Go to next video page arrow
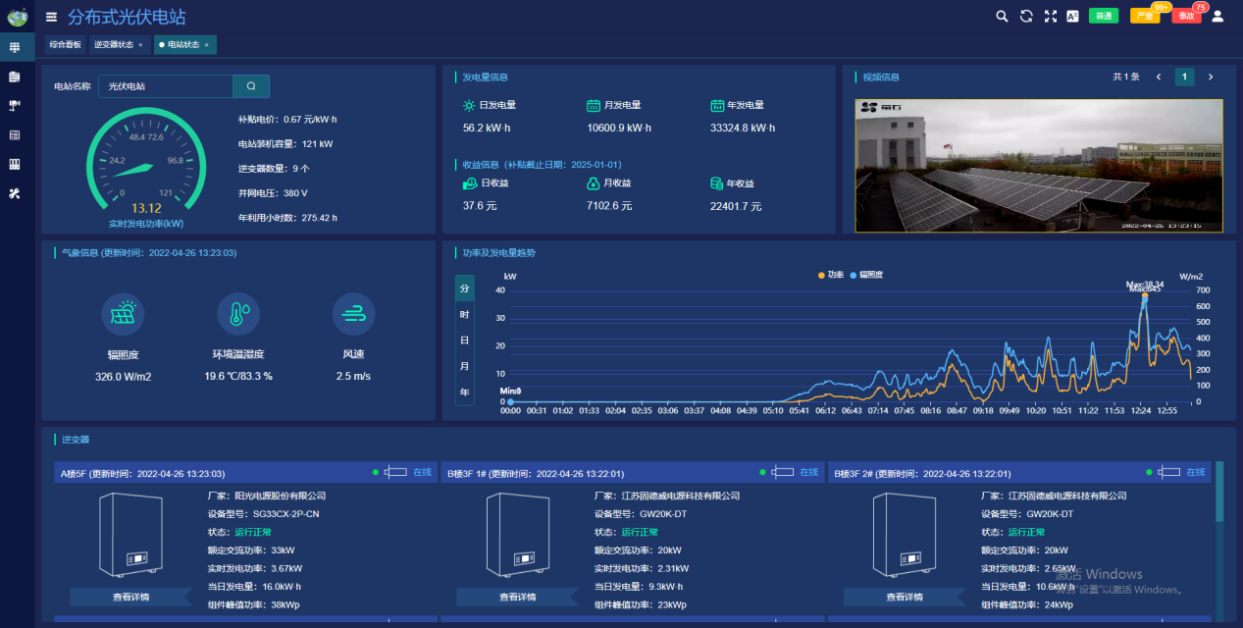Viewport: 1243px width, 628px height. point(1211,77)
